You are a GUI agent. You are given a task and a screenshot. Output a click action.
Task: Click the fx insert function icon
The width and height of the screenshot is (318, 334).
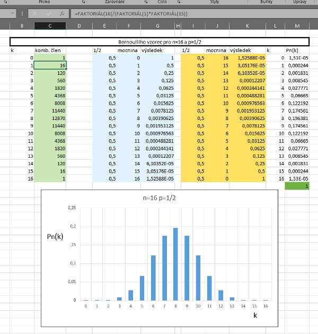pos(62,14)
